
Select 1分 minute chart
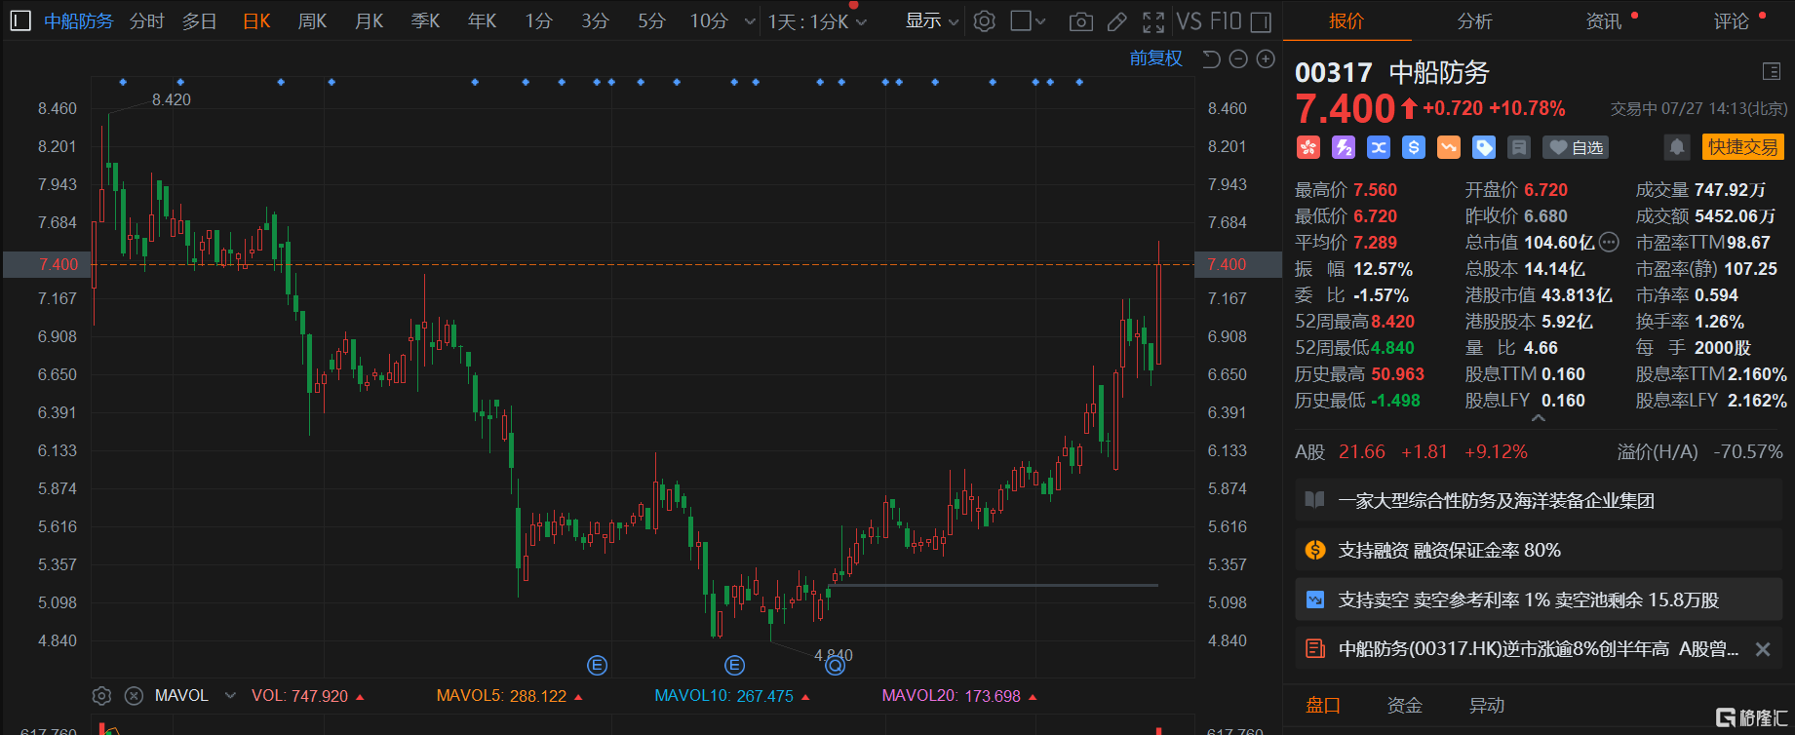[x=538, y=21]
